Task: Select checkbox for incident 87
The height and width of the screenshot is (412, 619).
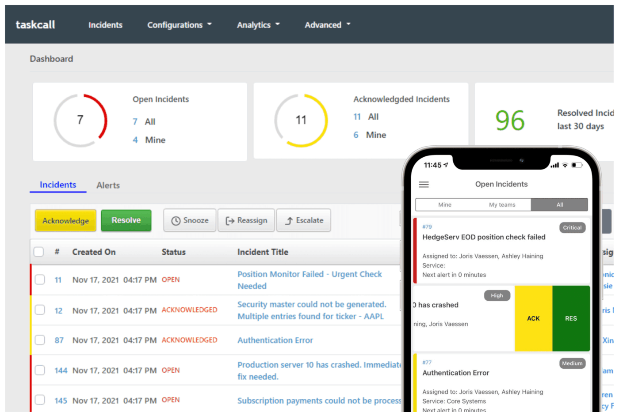Action: [40, 340]
